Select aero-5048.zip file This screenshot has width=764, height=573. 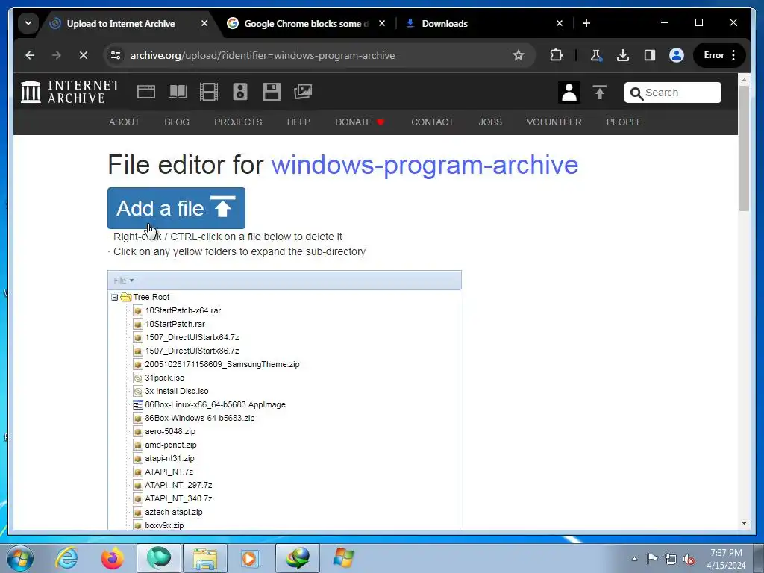coord(170,431)
